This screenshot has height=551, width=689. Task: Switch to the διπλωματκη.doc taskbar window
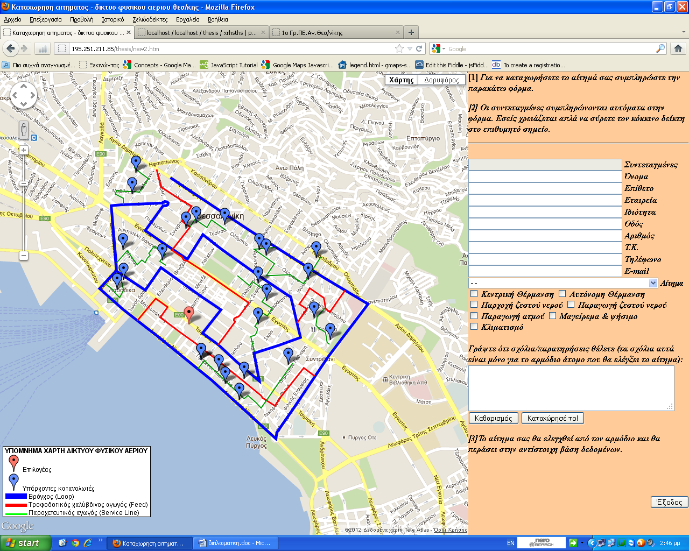point(236,543)
